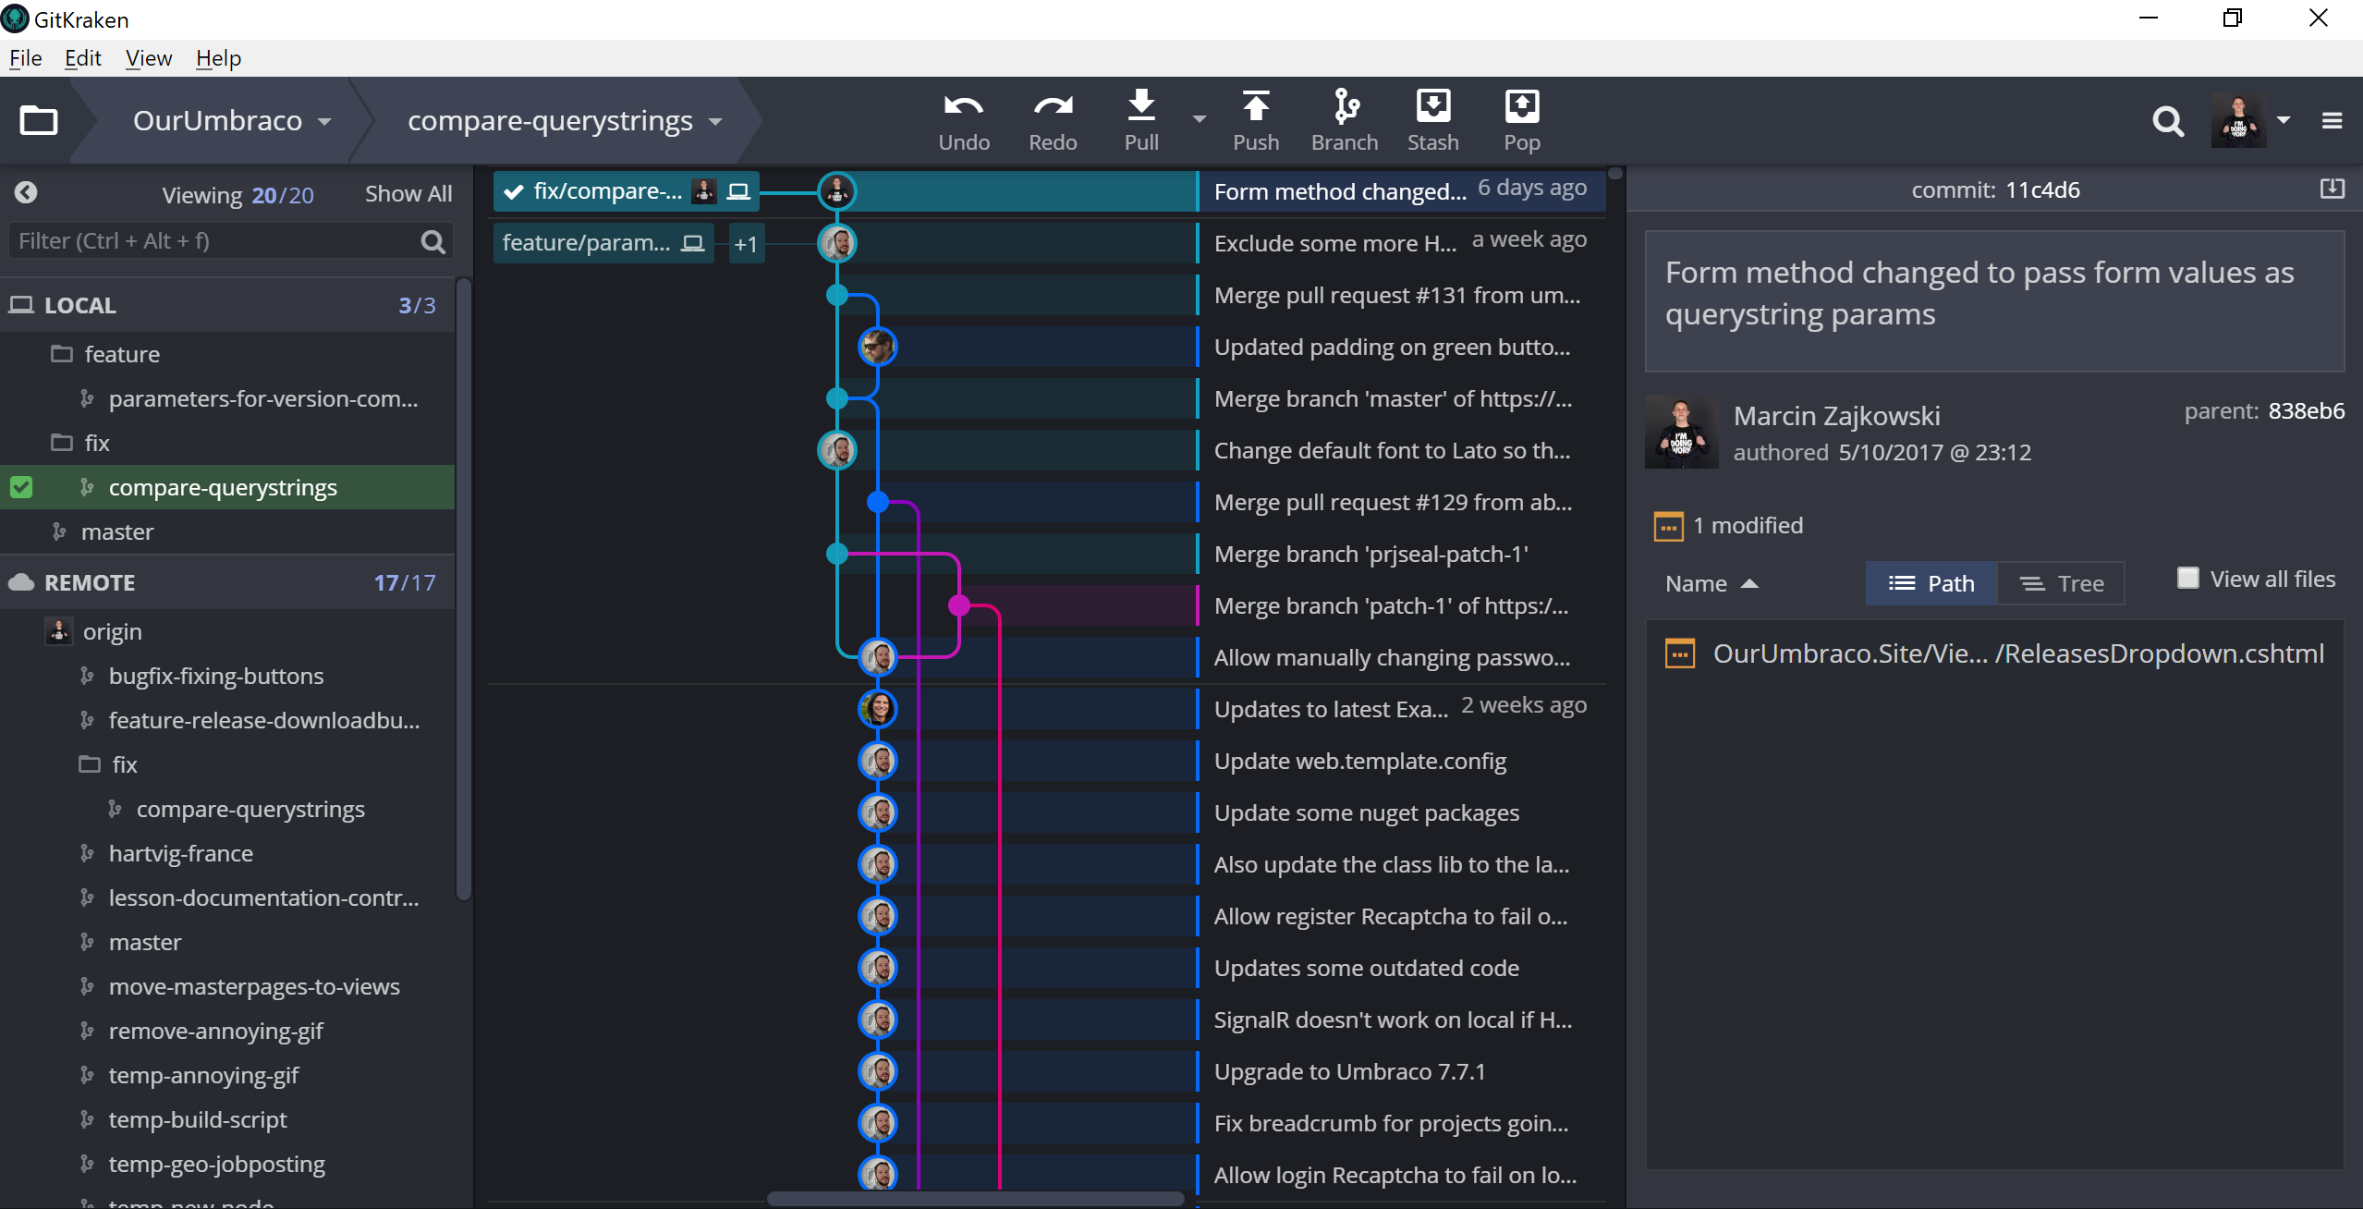Viewport: 2363px width, 1209px height.
Task: Create a new branch via Branch icon
Action: pos(1345,122)
